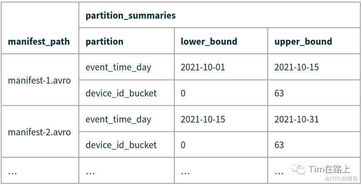Click the "Tim在路上" watermark text

(329, 169)
